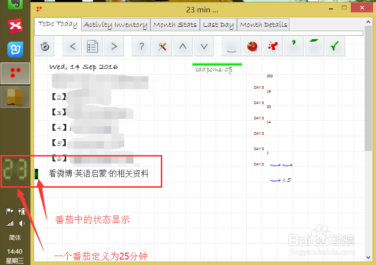Open the task list sheet icon
Viewport: 376px width, 265px height.
pyautogui.click(x=93, y=47)
